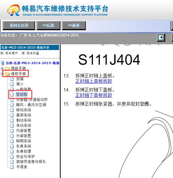Open the 内部装置 page

[x=24, y=131]
